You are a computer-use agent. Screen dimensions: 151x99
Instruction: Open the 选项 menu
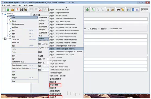(x=26, y=5)
